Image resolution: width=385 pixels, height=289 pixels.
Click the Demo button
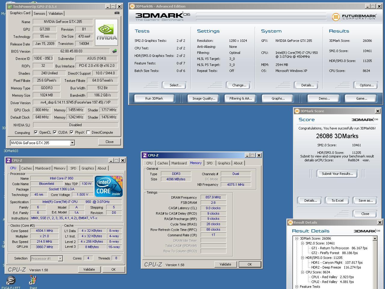[324, 98]
